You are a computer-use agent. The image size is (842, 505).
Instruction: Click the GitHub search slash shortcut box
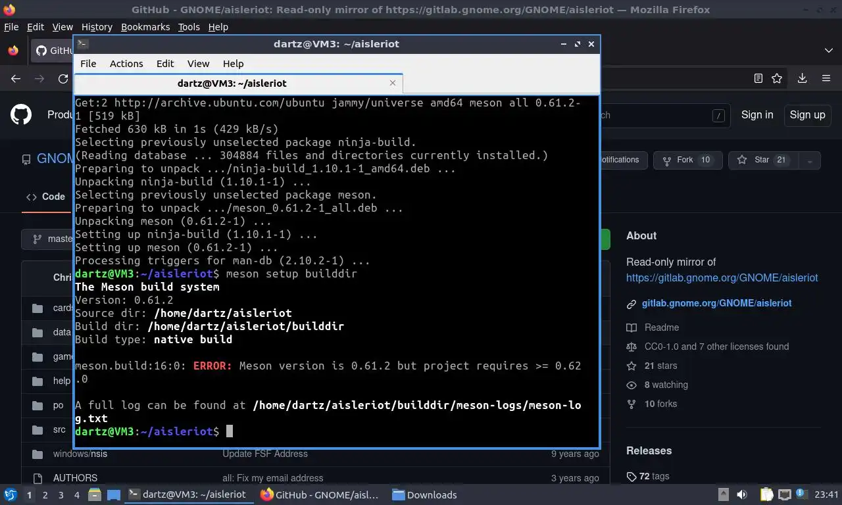(718, 115)
